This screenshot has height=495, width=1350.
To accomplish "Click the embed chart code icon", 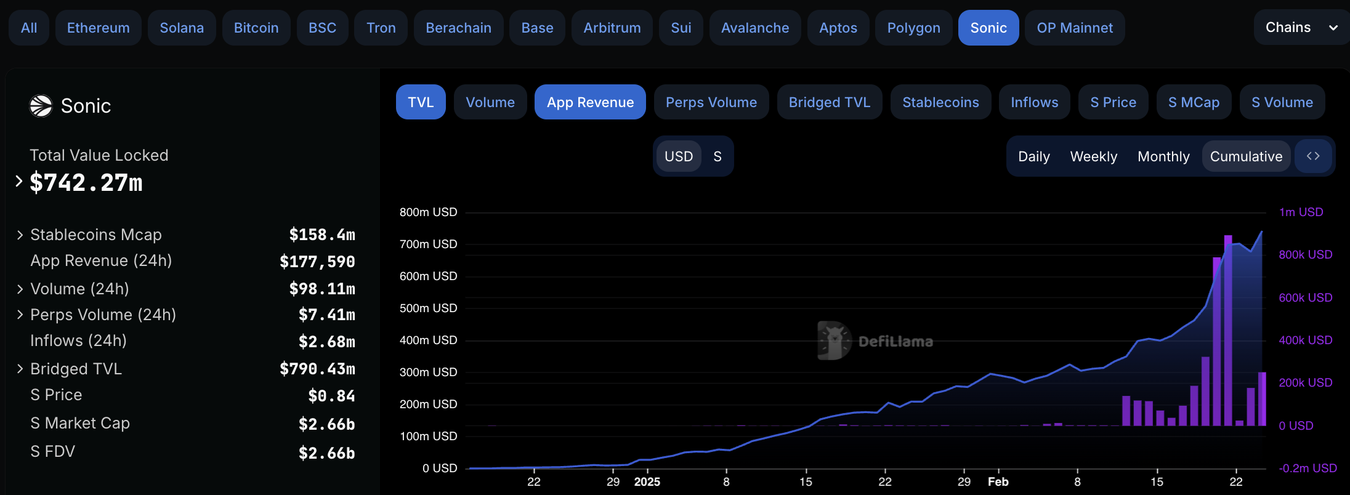I will point(1313,156).
